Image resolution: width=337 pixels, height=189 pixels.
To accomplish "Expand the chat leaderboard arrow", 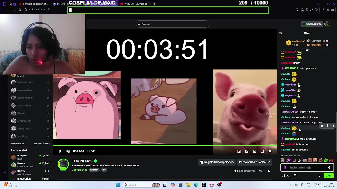I will tap(307, 50).
